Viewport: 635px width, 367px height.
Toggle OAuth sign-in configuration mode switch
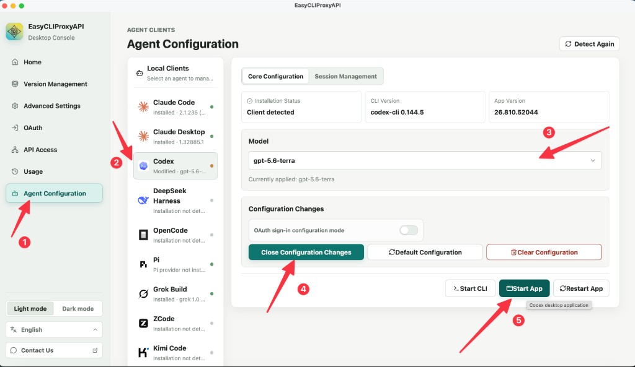408,230
